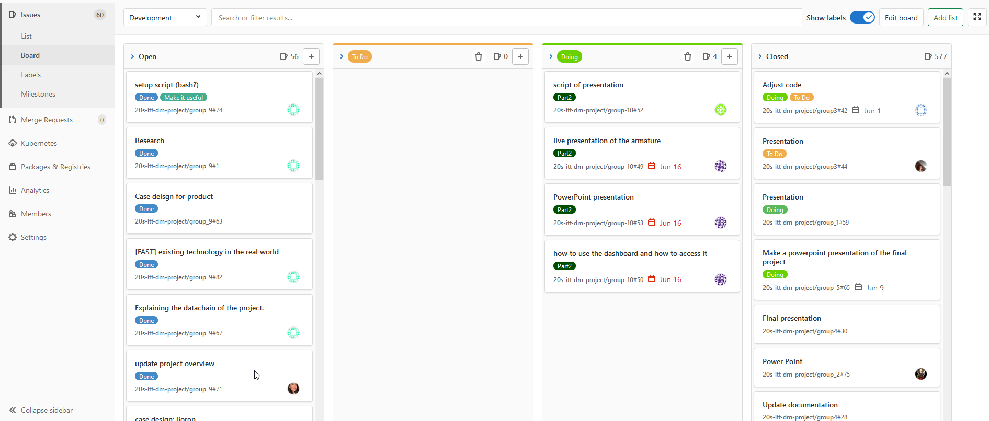Click assignee avatar on update project overview card
This screenshot has width=989, height=421.
coord(293,388)
